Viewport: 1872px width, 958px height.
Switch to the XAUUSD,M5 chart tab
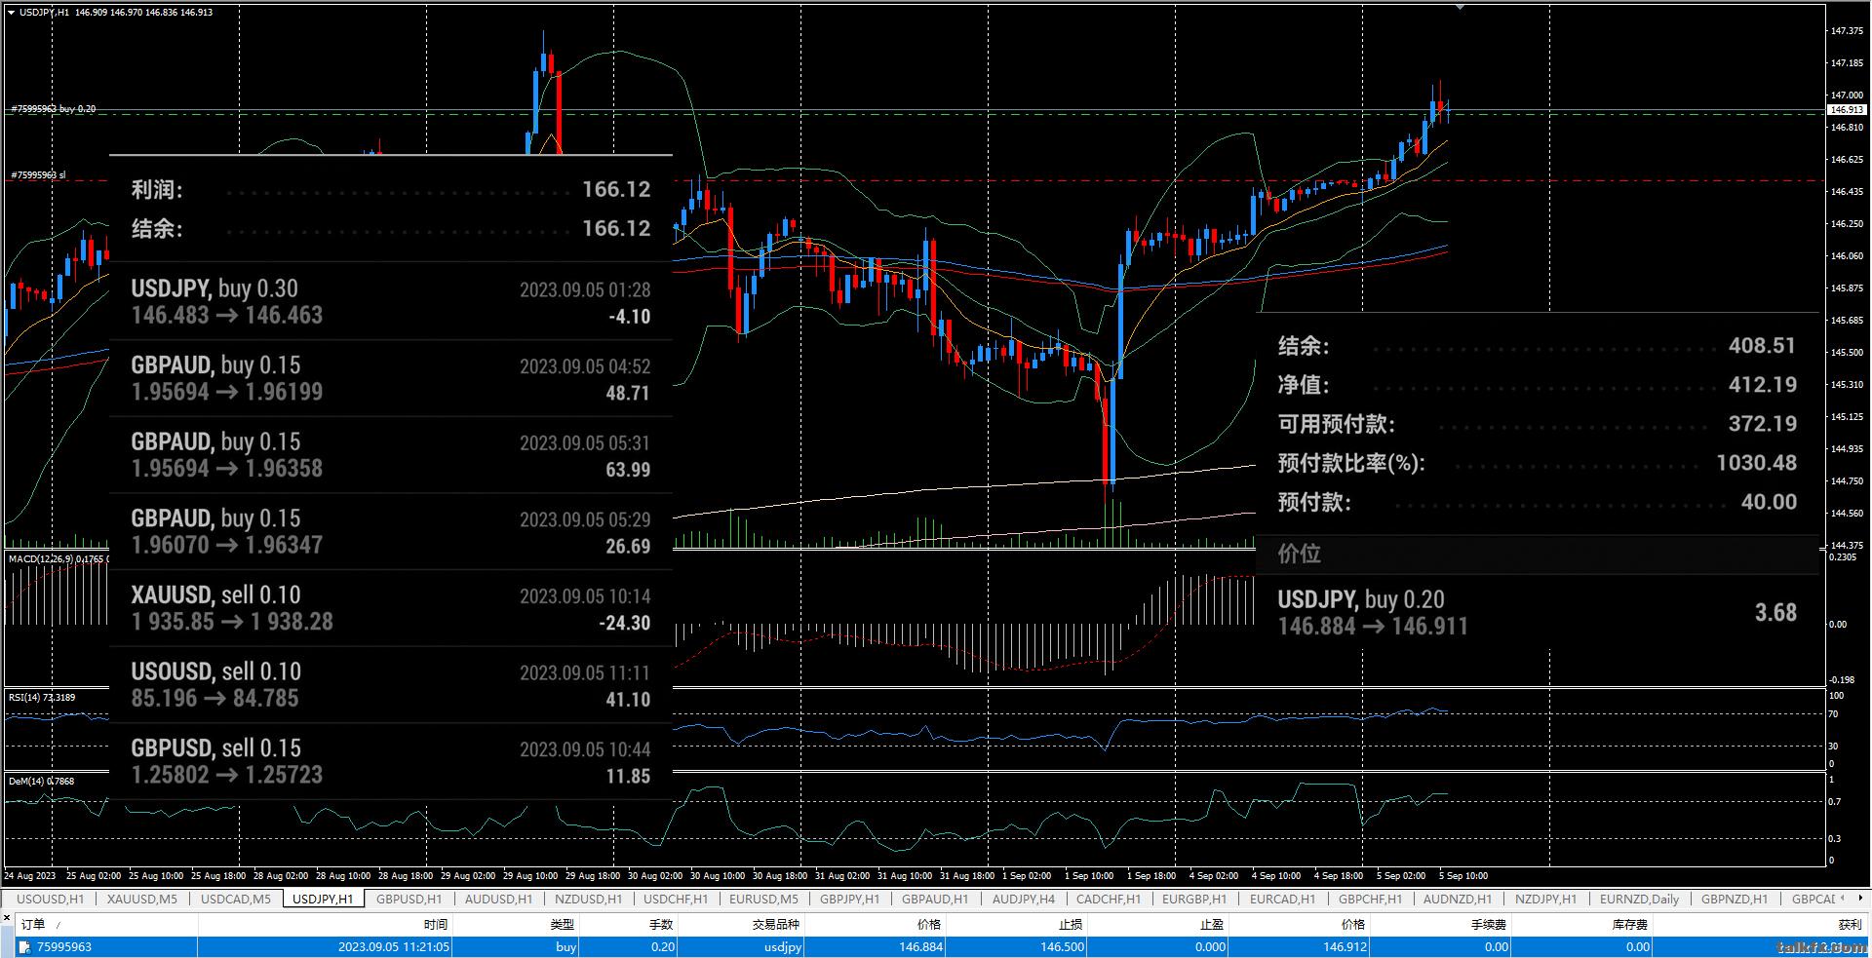(142, 899)
